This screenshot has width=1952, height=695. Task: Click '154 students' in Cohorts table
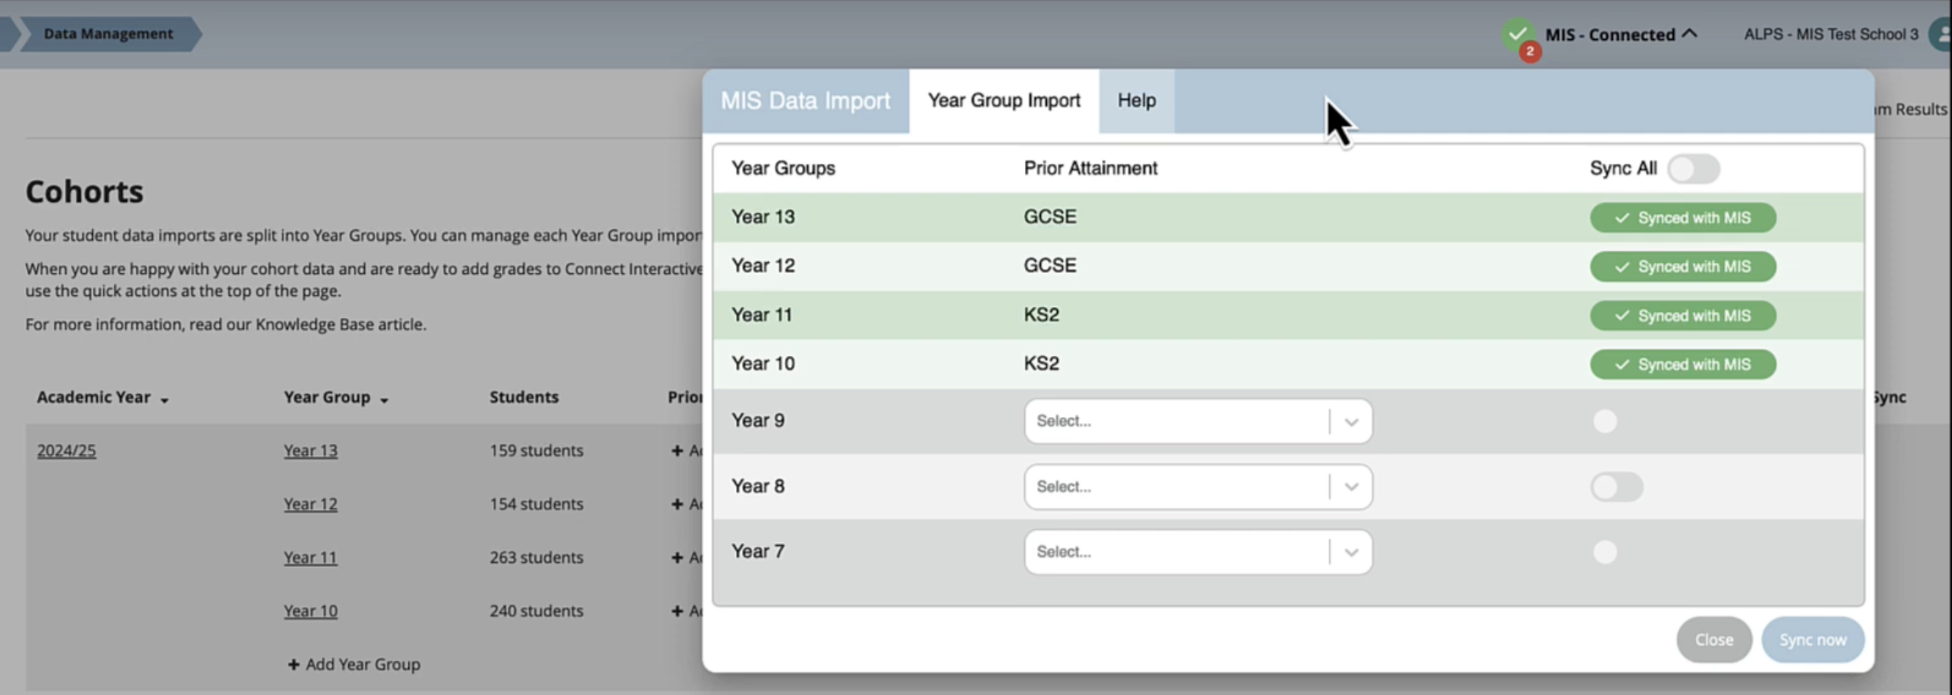(536, 504)
